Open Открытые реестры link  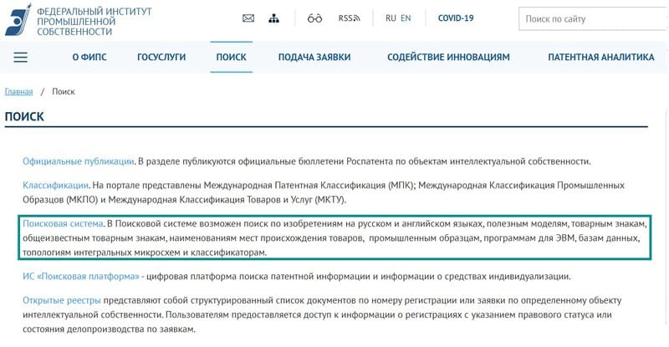(62, 300)
